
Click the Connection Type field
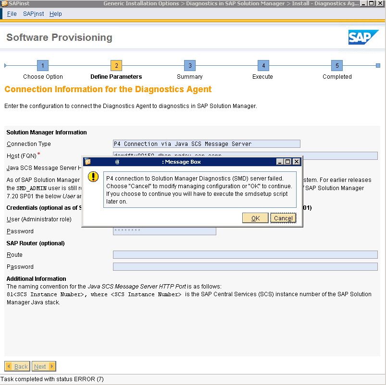pyautogui.click(x=207, y=144)
